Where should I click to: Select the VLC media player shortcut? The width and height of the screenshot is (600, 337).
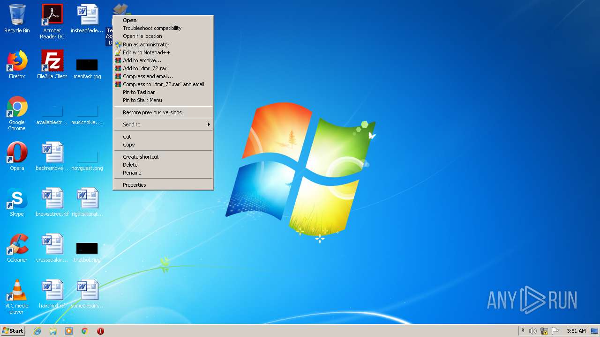17,297
